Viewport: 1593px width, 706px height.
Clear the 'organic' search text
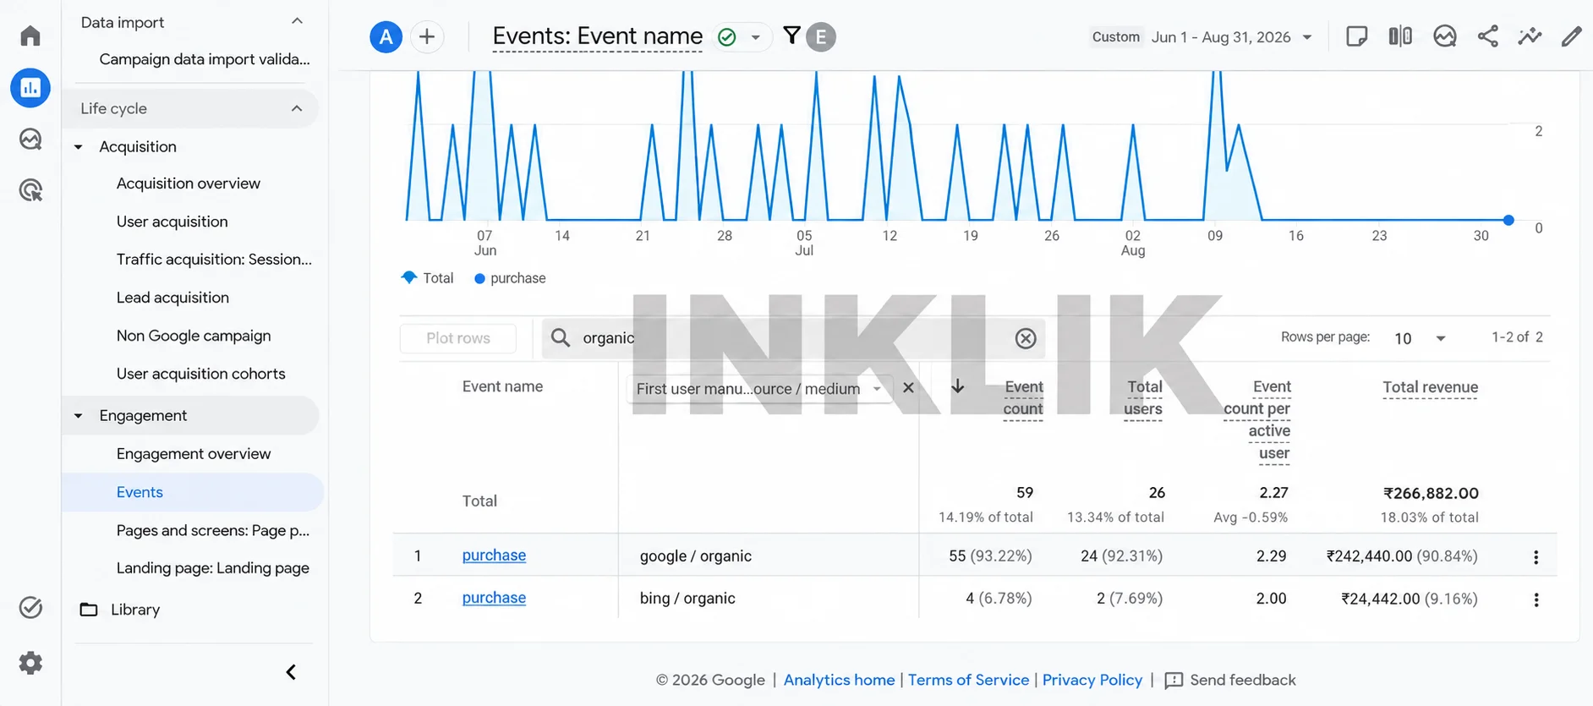click(x=1026, y=338)
